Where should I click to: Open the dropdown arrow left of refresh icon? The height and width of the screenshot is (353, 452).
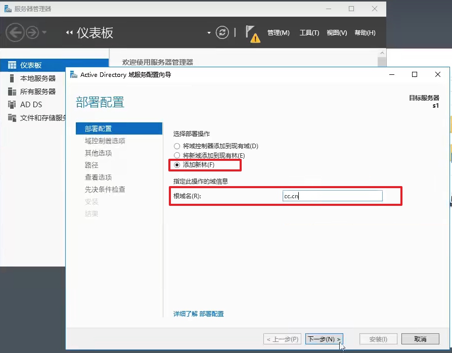(x=209, y=32)
